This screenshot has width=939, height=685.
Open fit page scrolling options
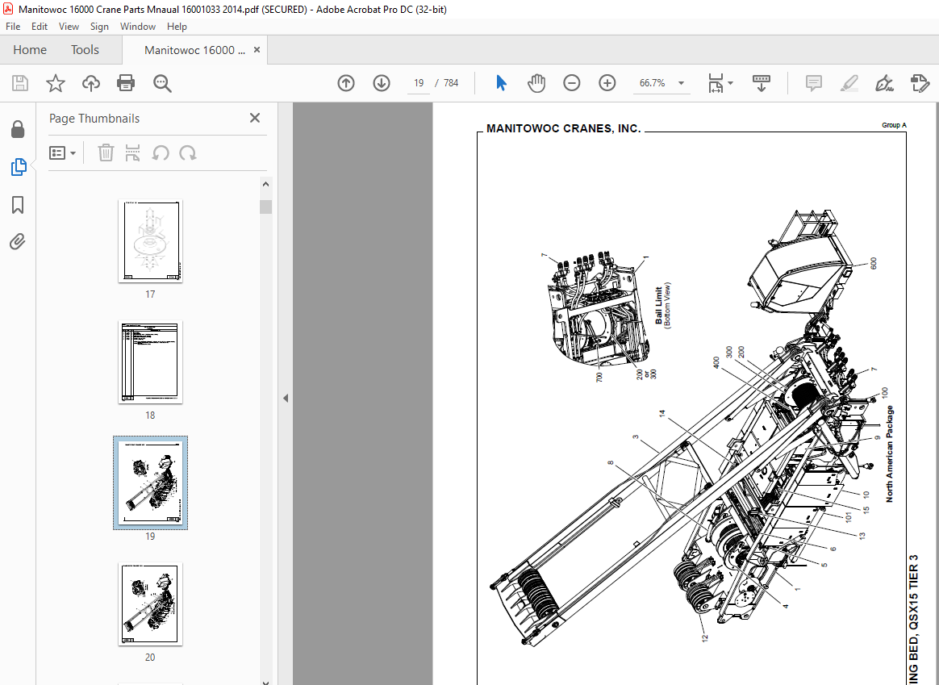pos(720,83)
